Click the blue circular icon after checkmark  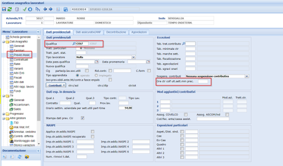30,9
